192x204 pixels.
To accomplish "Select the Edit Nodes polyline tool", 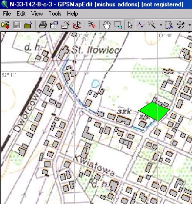I will pyautogui.click(x=141, y=25).
